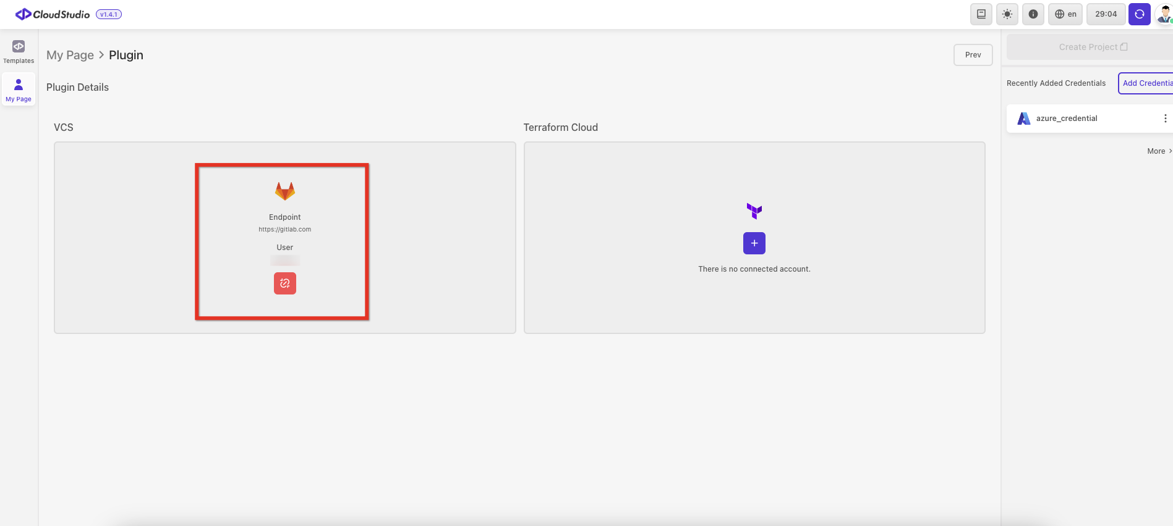The height and width of the screenshot is (526, 1173).
Task: Add Terraform Cloud account plus button
Action: click(754, 243)
